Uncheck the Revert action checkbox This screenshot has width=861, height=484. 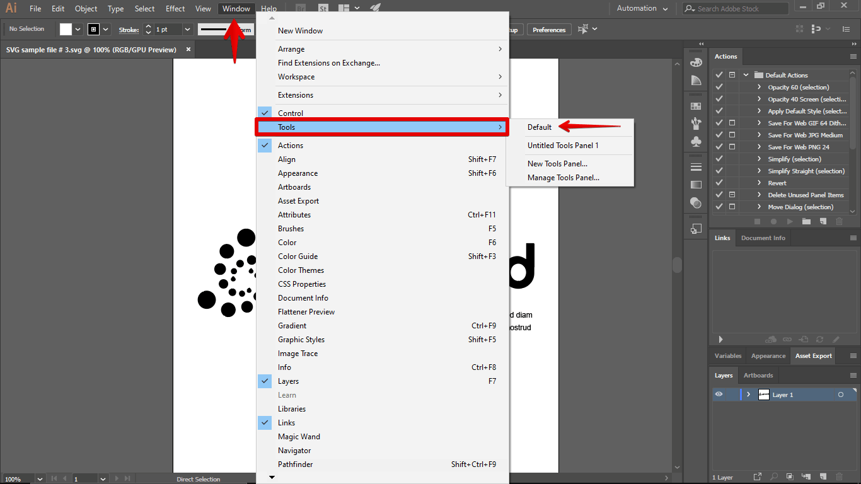719,183
